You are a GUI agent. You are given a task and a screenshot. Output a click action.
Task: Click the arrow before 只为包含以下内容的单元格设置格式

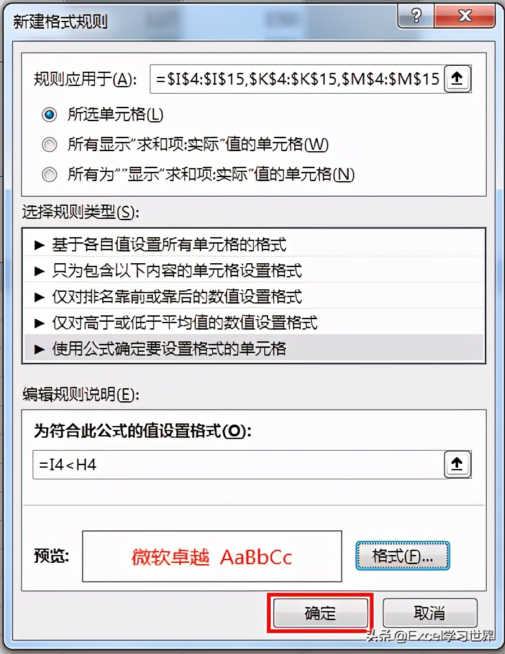coord(39,271)
